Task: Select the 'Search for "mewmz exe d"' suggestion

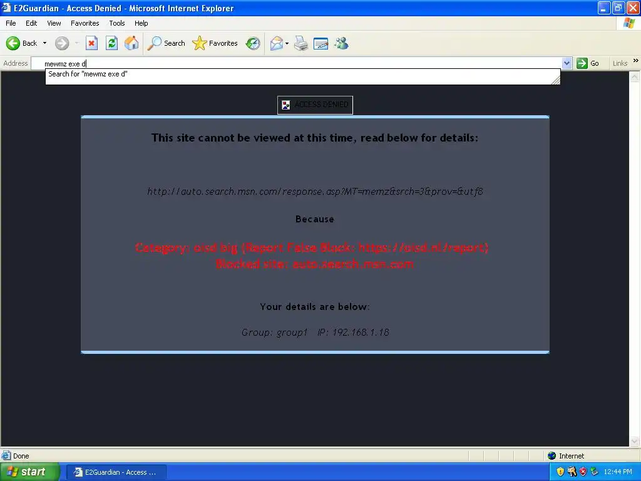Action: 302,74
